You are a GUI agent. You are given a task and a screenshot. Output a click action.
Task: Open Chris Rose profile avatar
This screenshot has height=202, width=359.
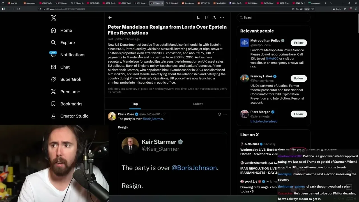click(112, 116)
